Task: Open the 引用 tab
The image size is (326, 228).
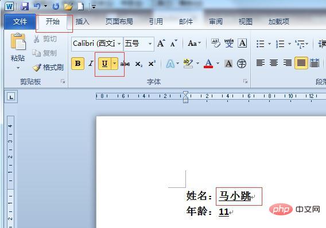Action: coord(156,22)
